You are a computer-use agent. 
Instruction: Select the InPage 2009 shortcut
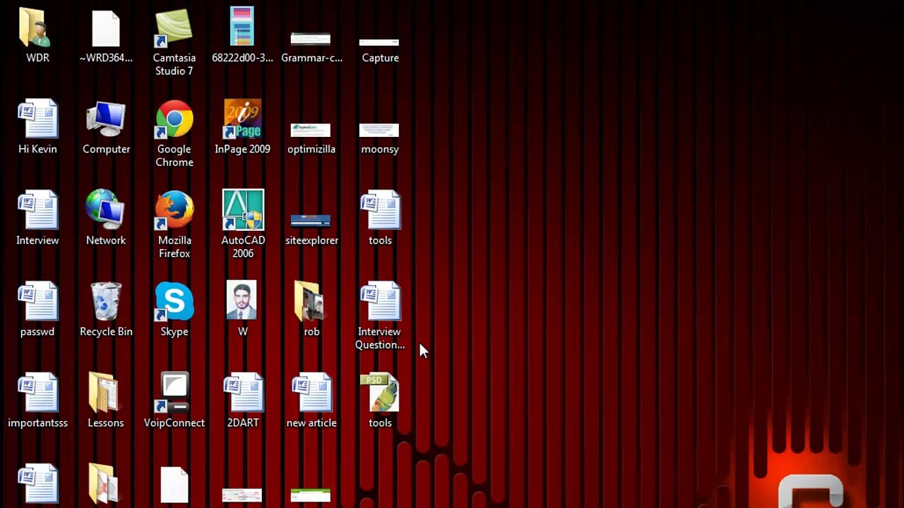pyautogui.click(x=242, y=119)
